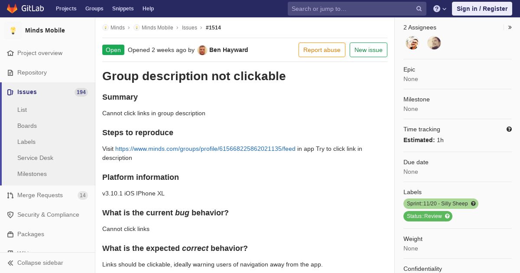Click the Project overview home icon
This screenshot has height=273, width=520.
(x=10, y=53)
